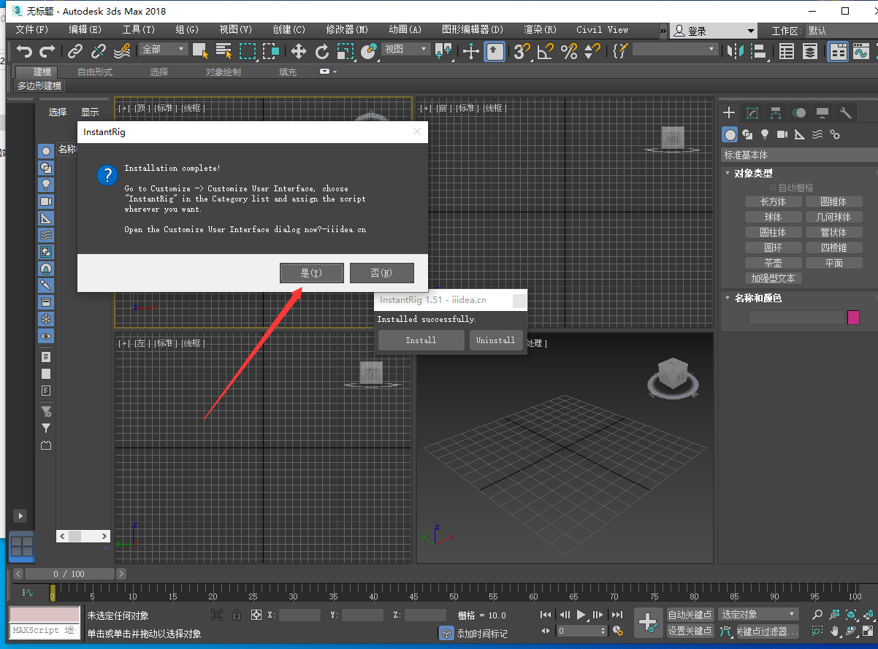Open the workspace dropdown 默认
Screen dimensions: 878x649
[x=840, y=31]
